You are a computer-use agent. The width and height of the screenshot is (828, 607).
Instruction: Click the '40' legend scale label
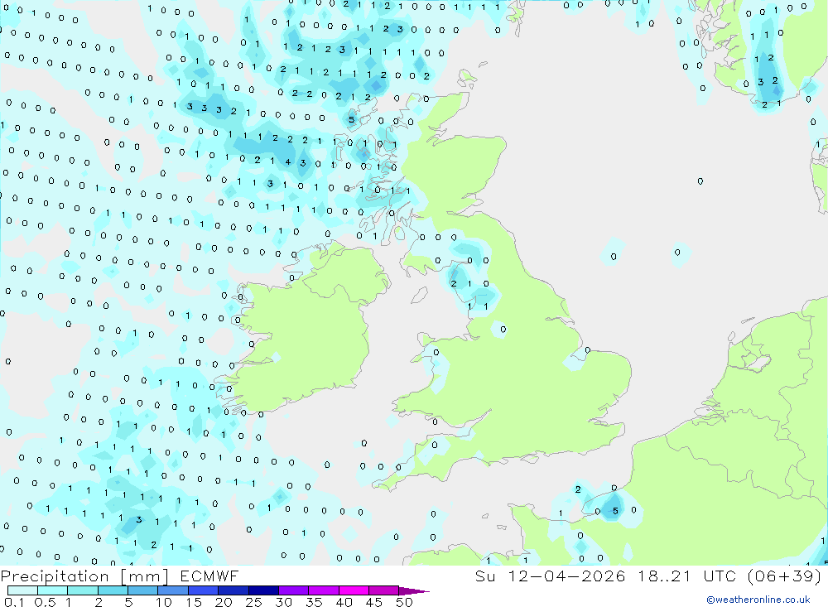click(x=344, y=602)
